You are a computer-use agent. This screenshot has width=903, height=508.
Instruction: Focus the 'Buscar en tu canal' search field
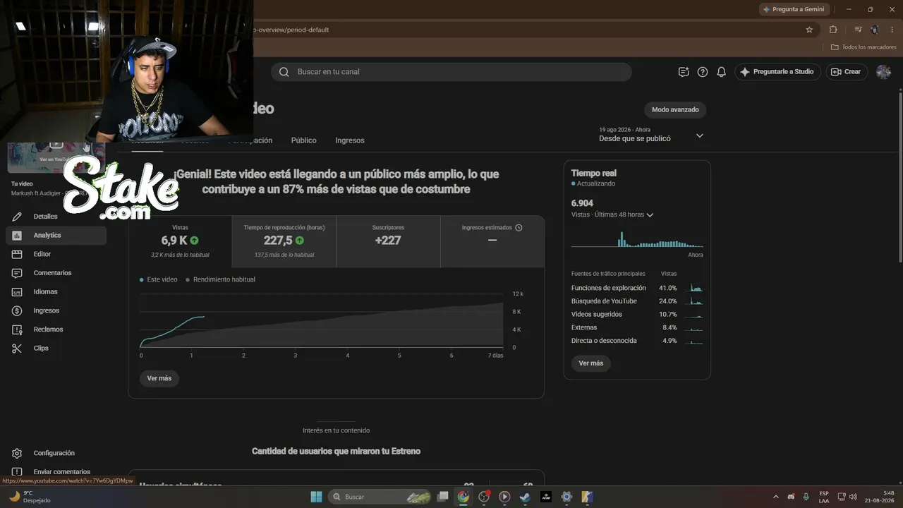tap(451, 72)
